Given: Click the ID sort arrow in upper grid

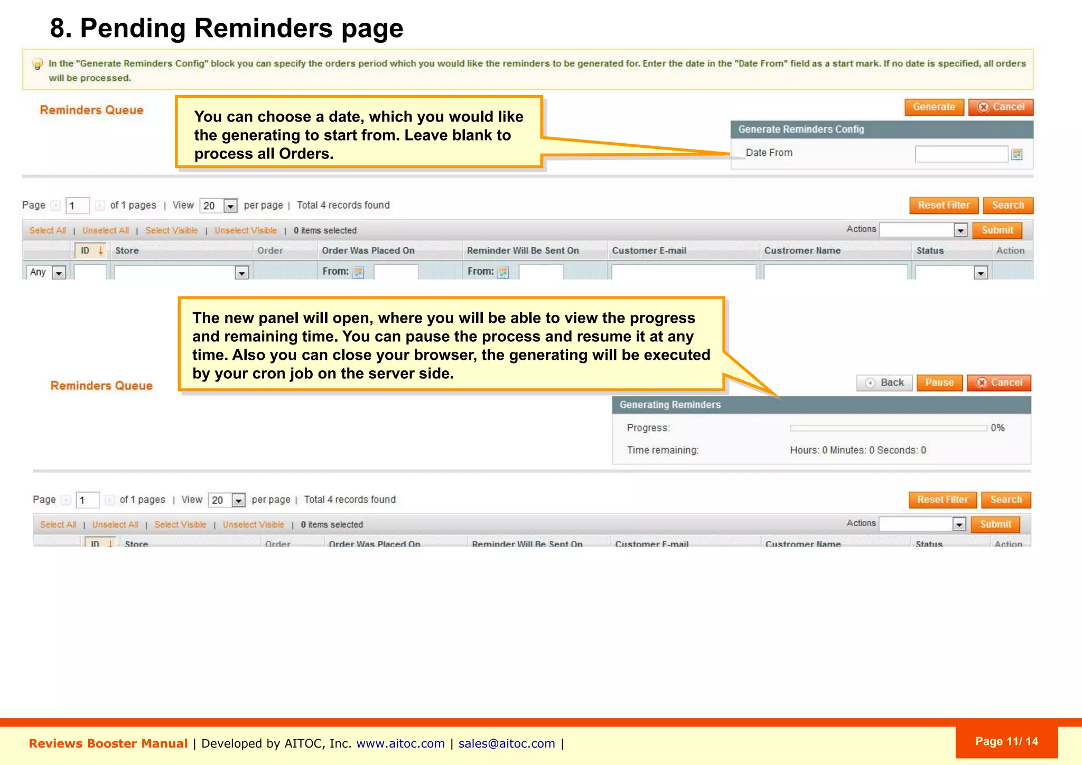Looking at the screenshot, I should (x=100, y=250).
